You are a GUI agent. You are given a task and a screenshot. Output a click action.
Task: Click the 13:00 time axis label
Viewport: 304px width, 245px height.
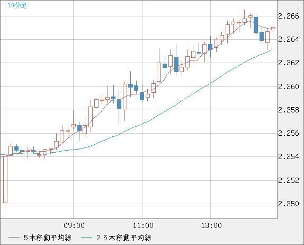(x=211, y=225)
